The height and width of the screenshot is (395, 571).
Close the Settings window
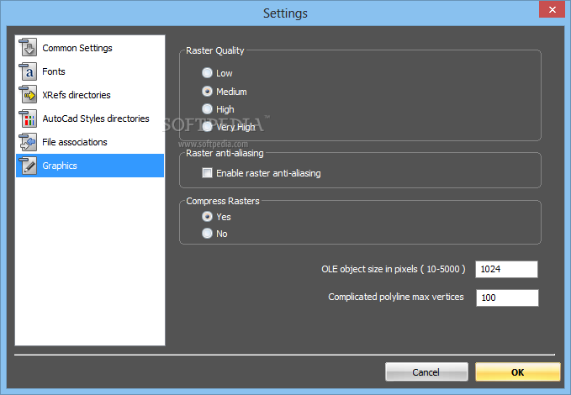pos(552,9)
